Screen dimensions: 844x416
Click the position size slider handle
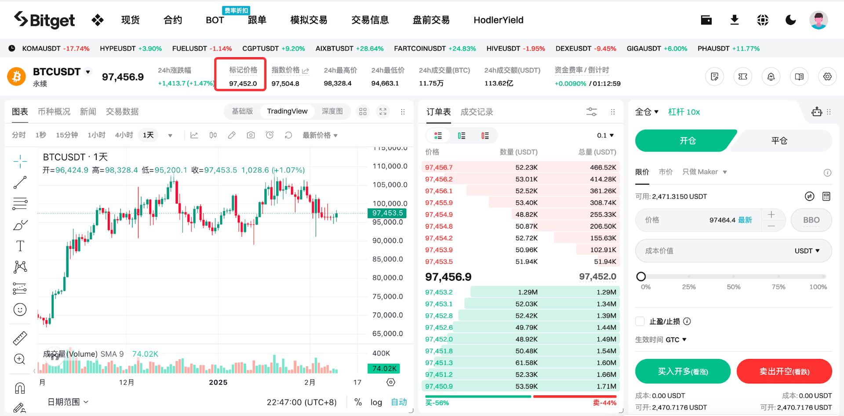[641, 277]
